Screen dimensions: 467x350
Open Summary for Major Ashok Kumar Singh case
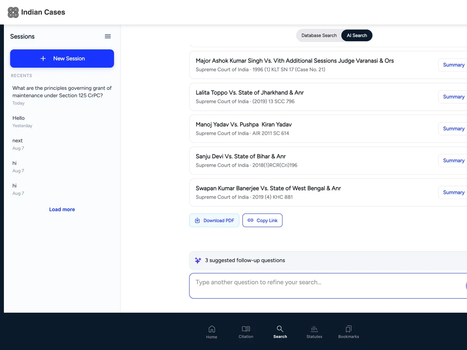pyautogui.click(x=453, y=65)
